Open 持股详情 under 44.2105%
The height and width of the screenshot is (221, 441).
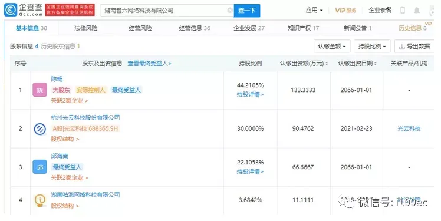tap(250, 94)
